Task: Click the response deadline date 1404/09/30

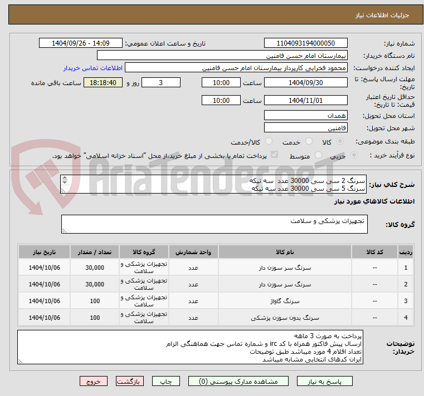Action: (x=305, y=83)
